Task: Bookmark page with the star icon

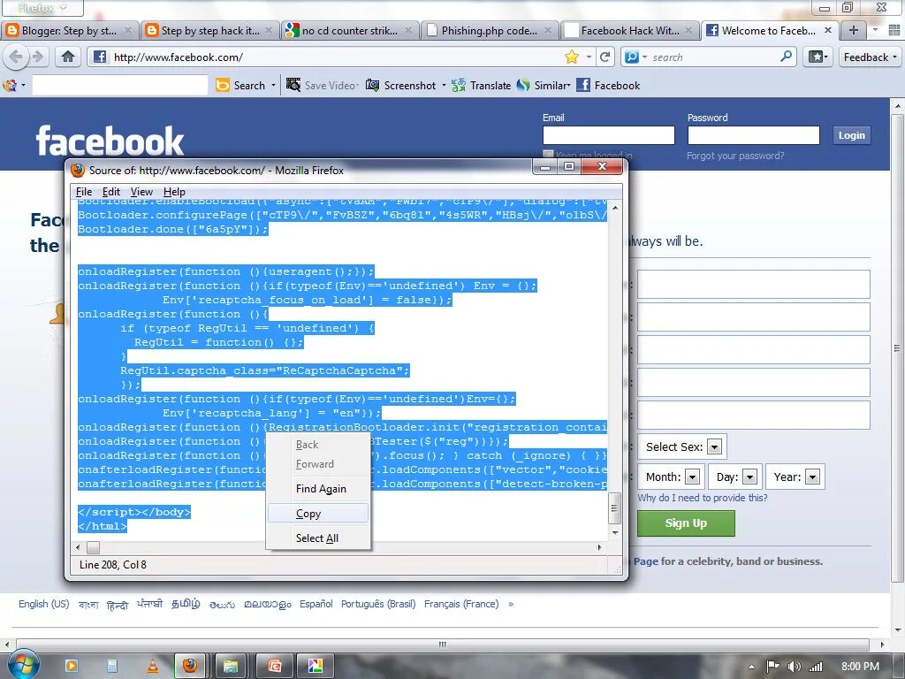Action: click(572, 57)
